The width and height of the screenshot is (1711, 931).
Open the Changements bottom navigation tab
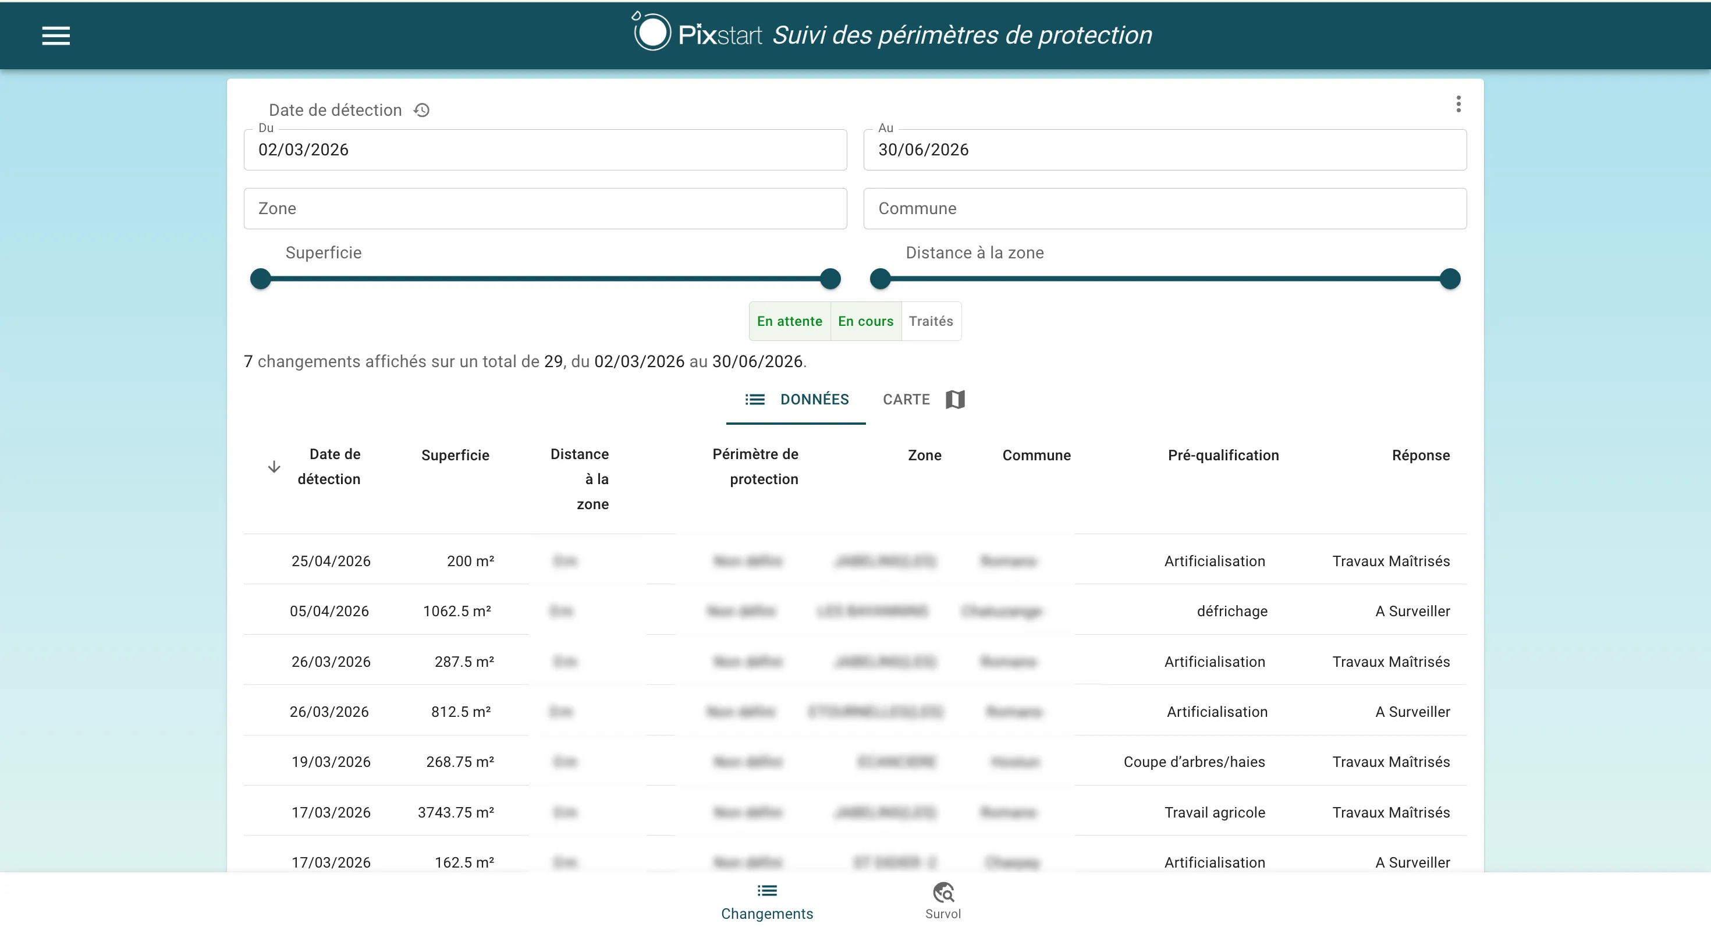767,902
